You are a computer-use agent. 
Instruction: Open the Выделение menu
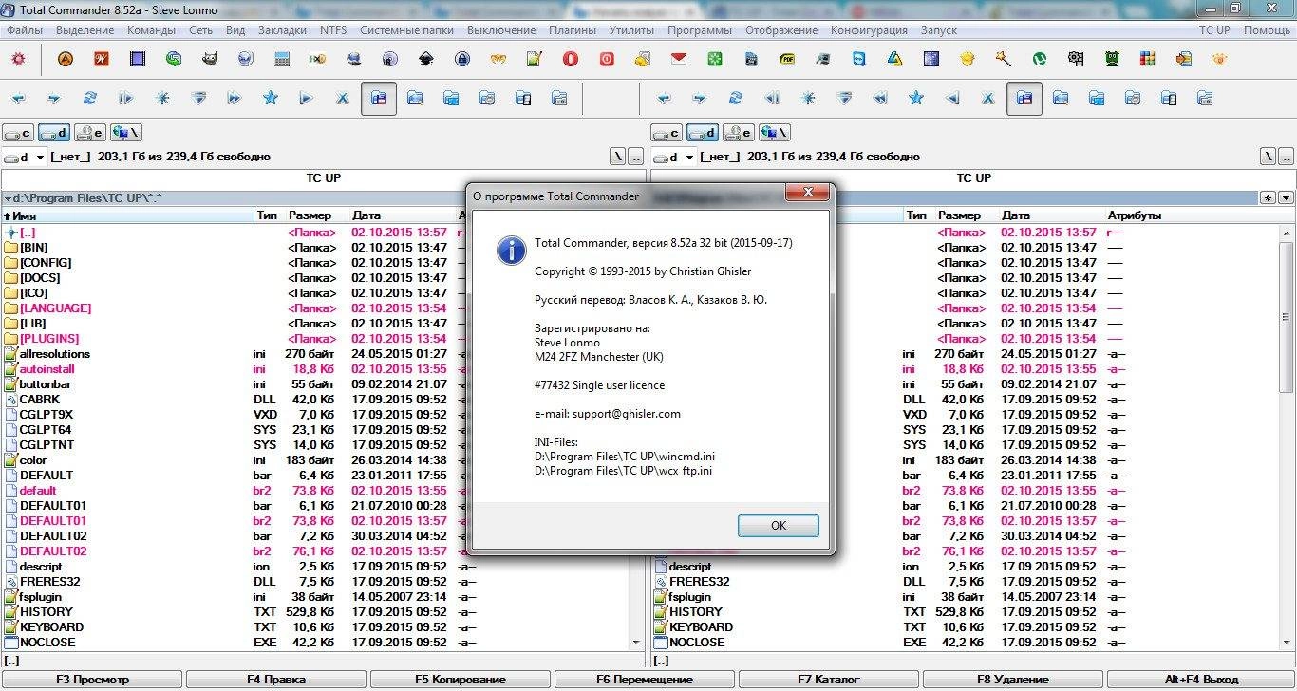coord(85,30)
